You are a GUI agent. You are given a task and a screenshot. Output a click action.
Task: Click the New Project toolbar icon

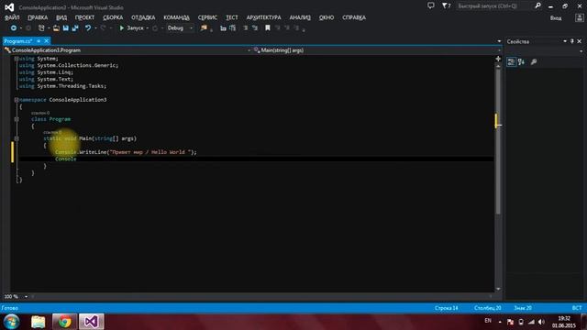[x=41, y=28]
